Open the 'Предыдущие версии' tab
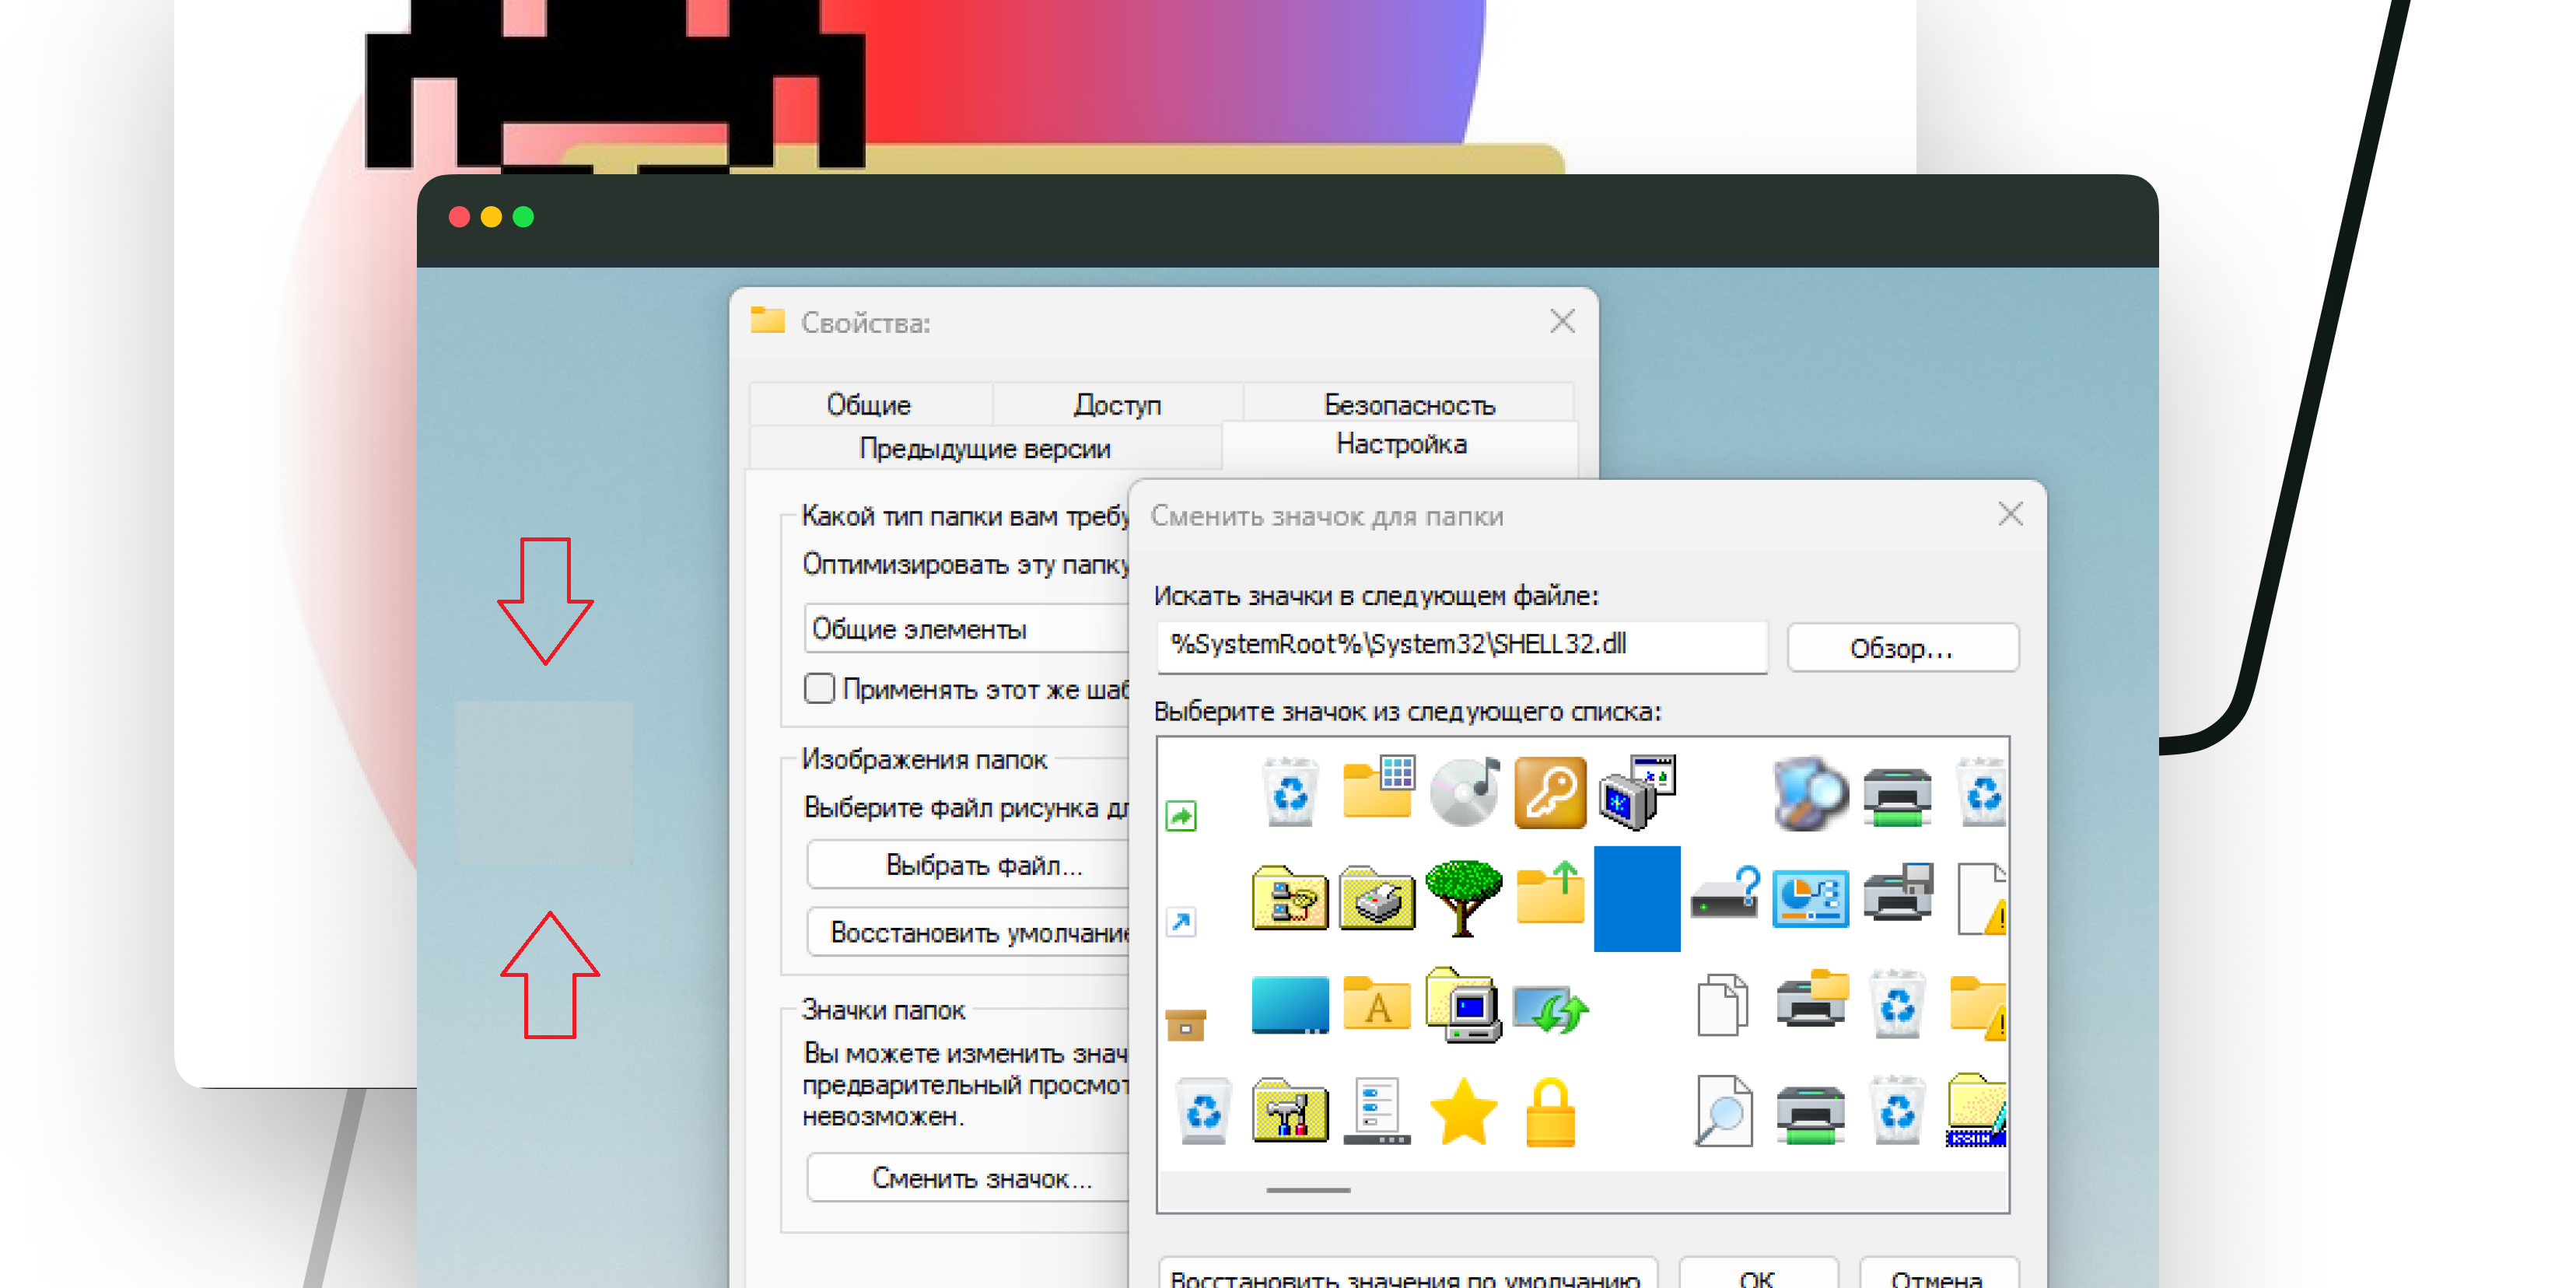2576x1288 pixels. tap(984, 448)
